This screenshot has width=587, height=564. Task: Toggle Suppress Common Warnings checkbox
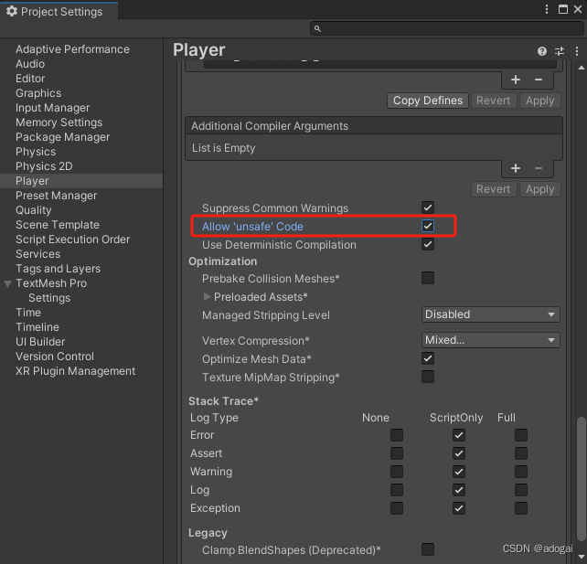[427, 208]
